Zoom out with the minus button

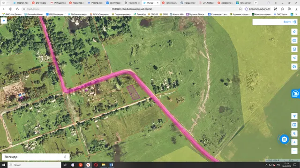[294, 151]
